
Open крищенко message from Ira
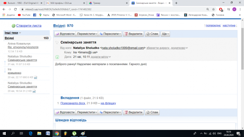14,73
